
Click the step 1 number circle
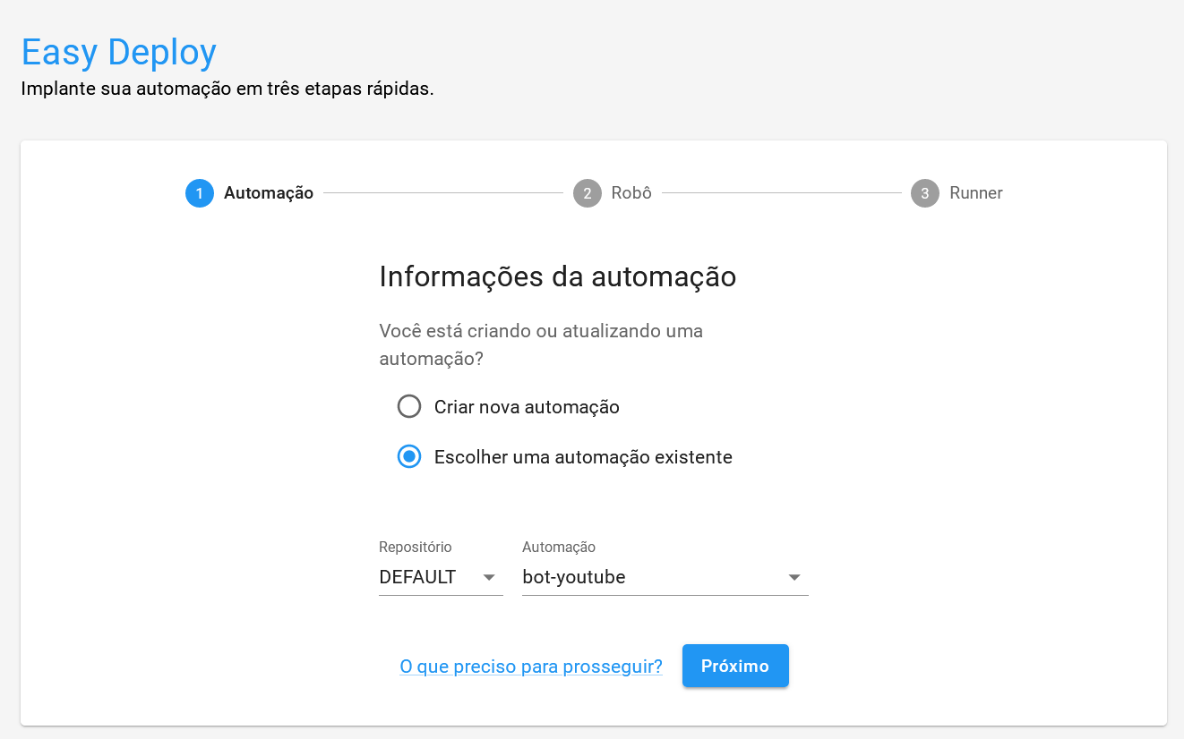tap(200, 193)
